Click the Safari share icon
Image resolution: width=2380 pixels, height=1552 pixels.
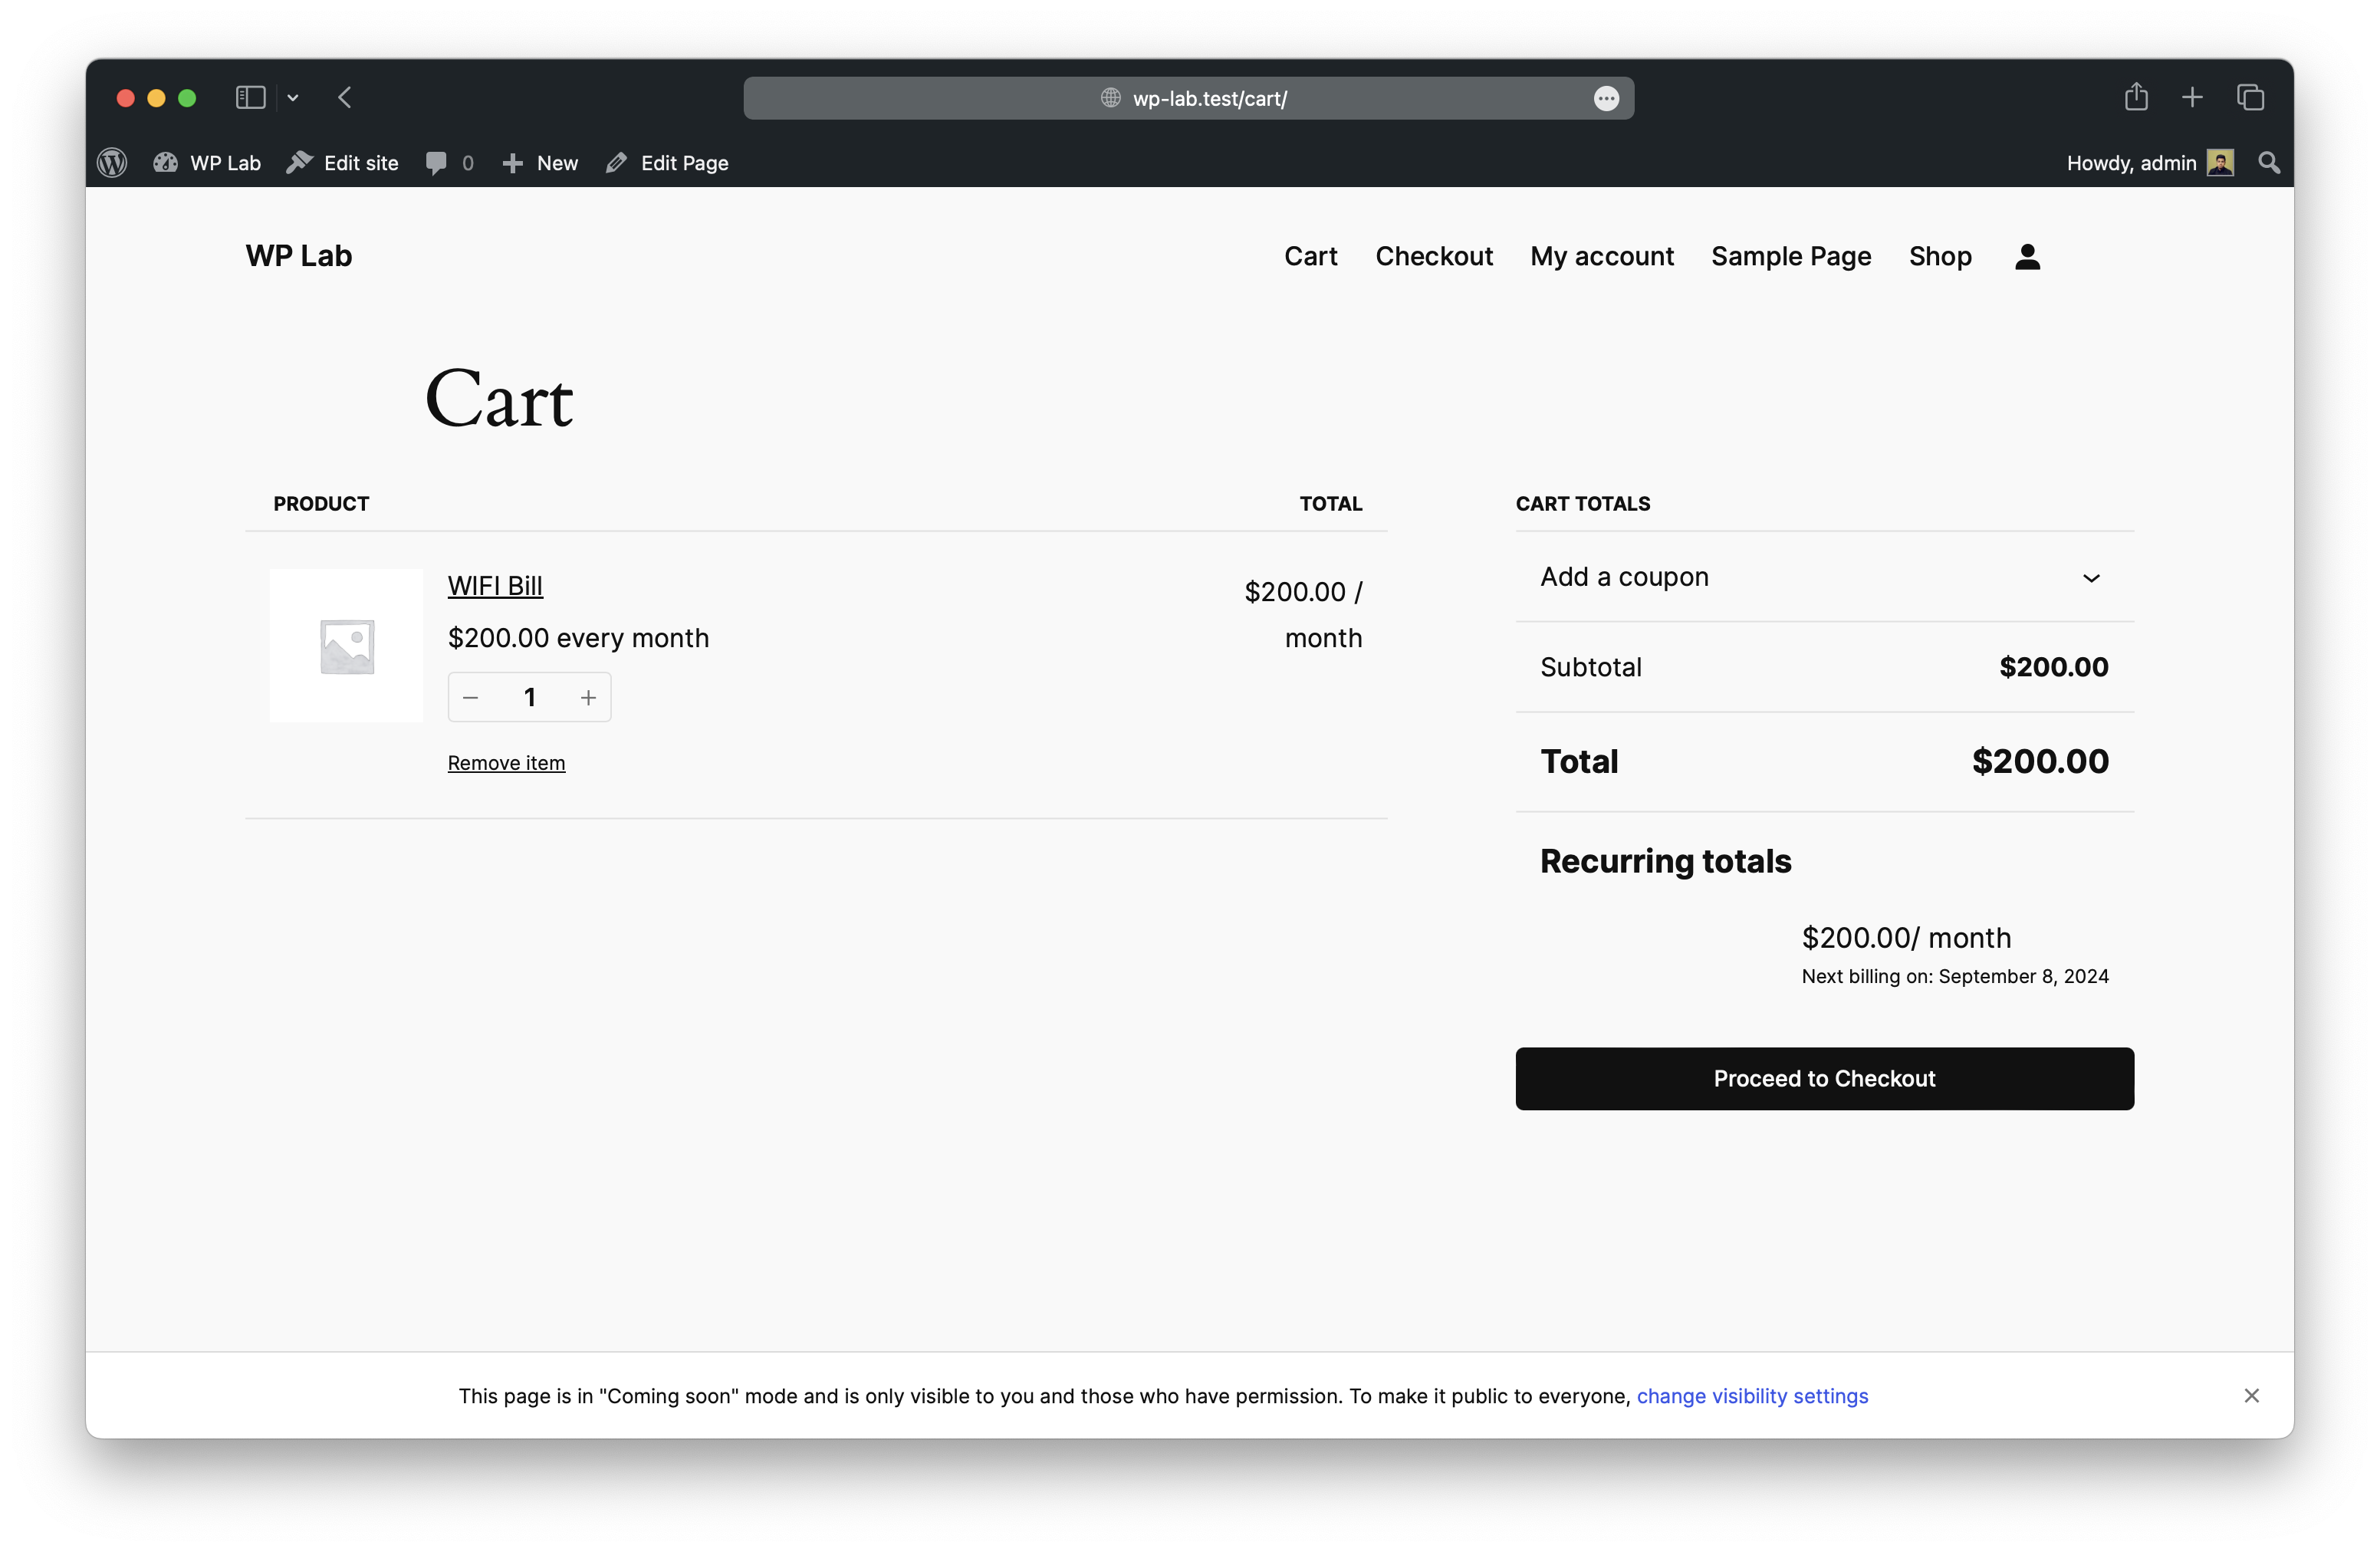pyautogui.click(x=2136, y=97)
